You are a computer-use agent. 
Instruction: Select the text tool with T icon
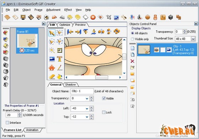pyautogui.click(x=60, y=59)
